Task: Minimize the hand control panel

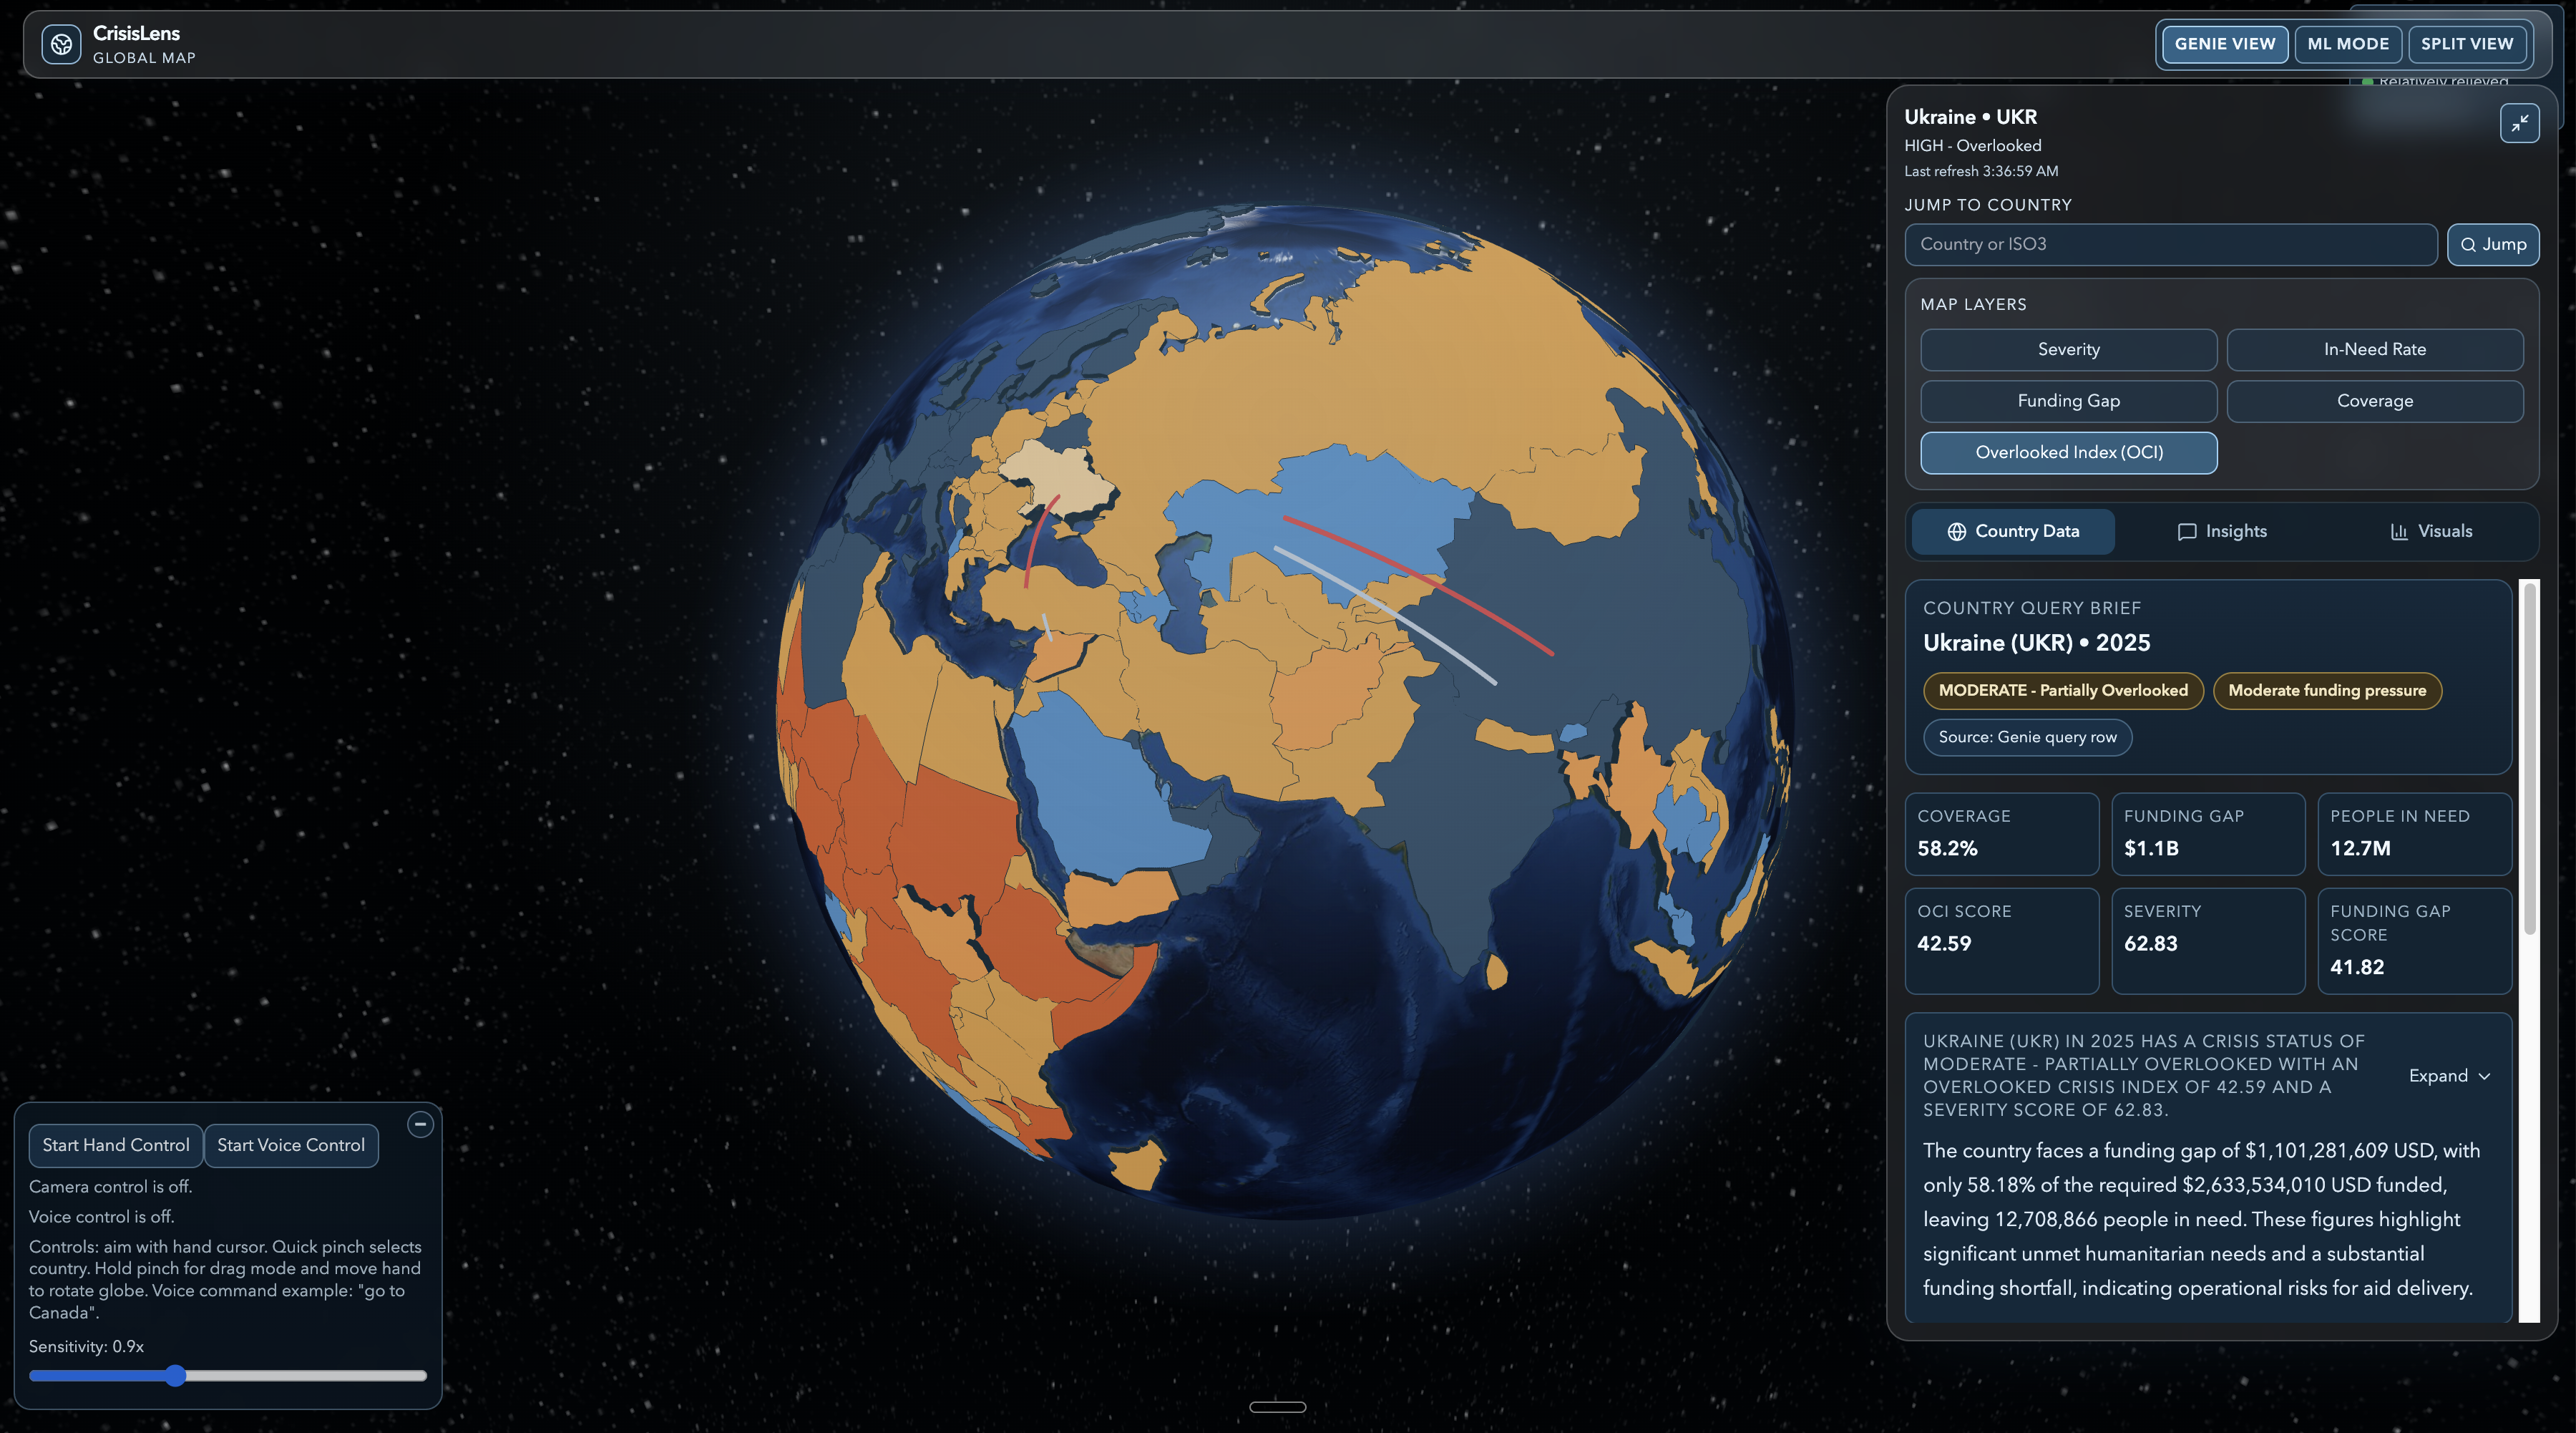Action: (421, 1124)
